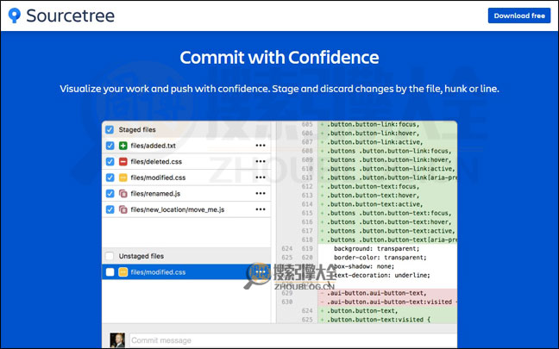Click the yellow icon on unstaged files/modified.css
Image resolution: width=559 pixels, height=349 pixels.
pos(122,272)
